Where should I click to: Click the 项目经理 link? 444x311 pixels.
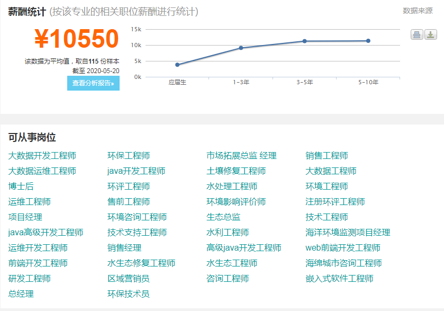(25, 217)
